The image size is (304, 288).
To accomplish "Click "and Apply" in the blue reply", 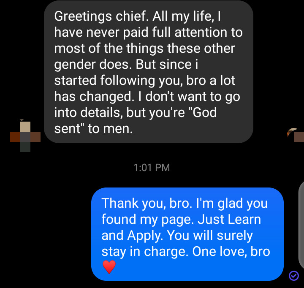I will click(132, 236).
